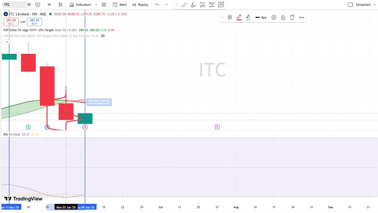This screenshot has height=213, width=378.
Task: Click the upper anchor point of the drawing
Action: tap(66, 88)
